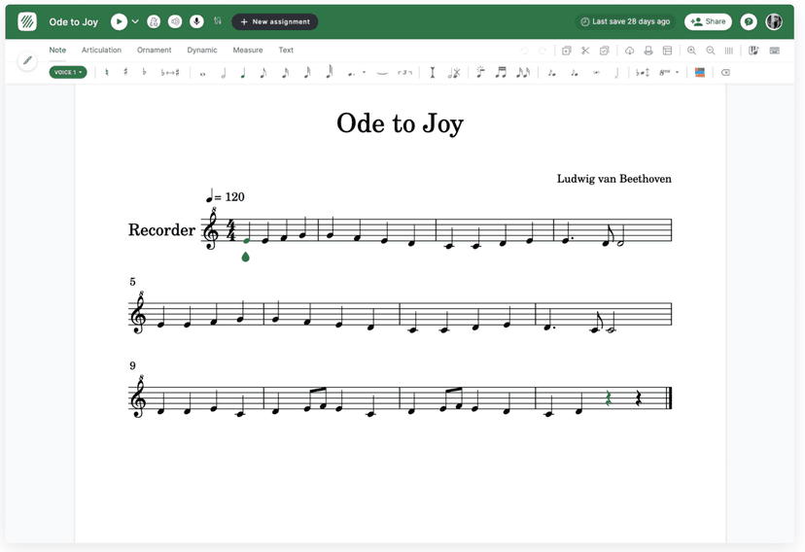The width and height of the screenshot is (805, 552).
Task: Switch to the Articulation tab
Action: tap(102, 50)
